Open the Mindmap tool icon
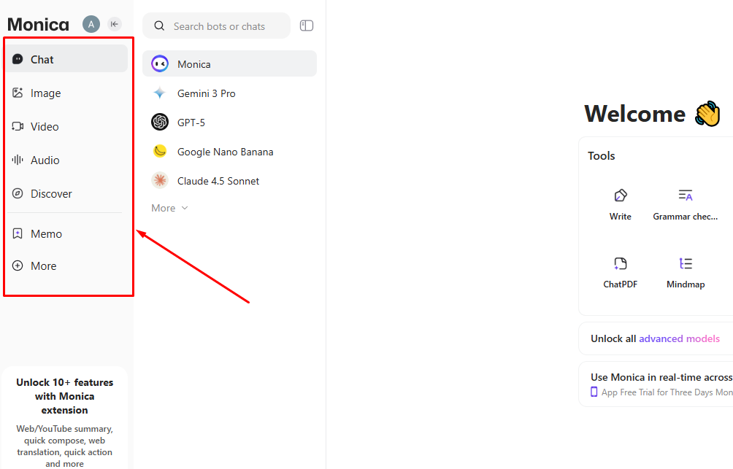This screenshot has width=733, height=469. [x=686, y=263]
